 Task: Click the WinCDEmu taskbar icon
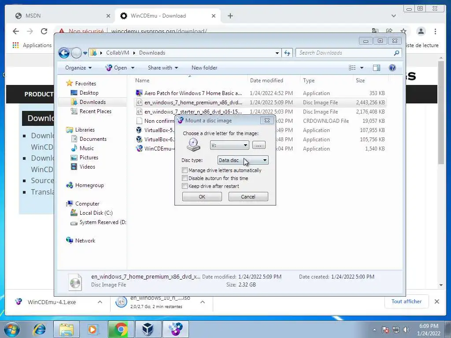pyautogui.click(x=175, y=329)
